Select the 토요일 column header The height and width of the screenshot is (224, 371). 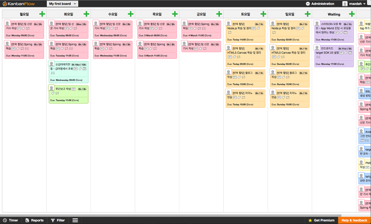245,14
